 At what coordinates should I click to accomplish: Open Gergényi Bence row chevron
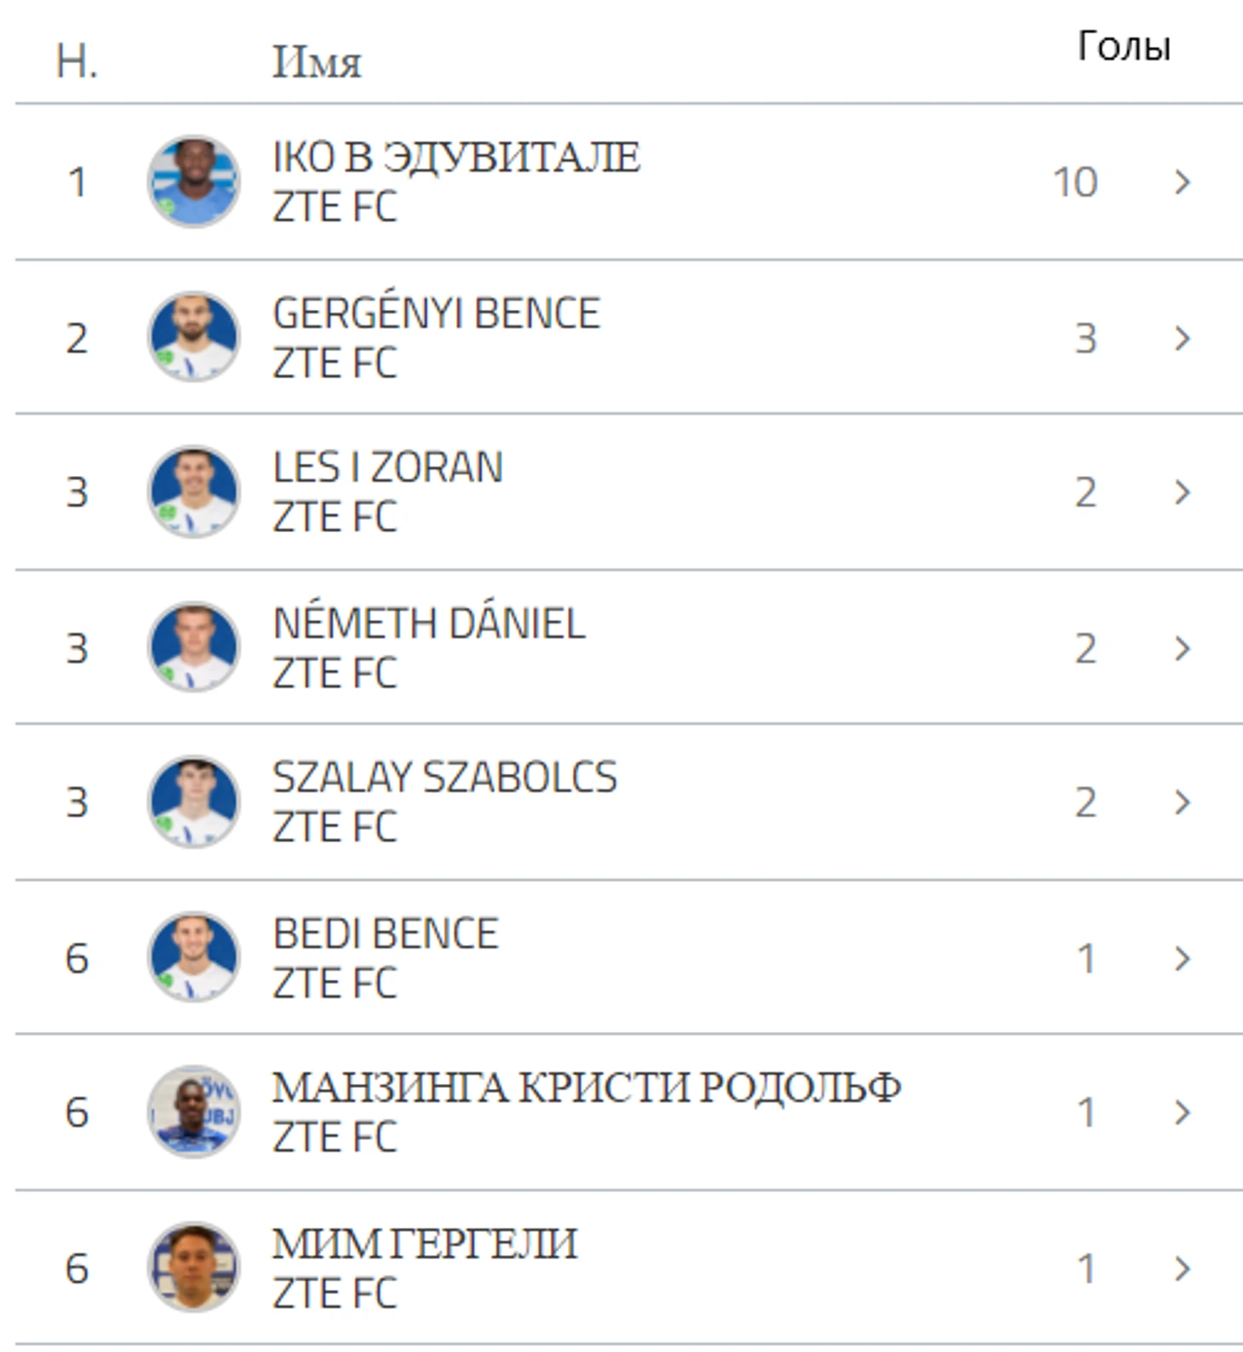pos(1182,338)
